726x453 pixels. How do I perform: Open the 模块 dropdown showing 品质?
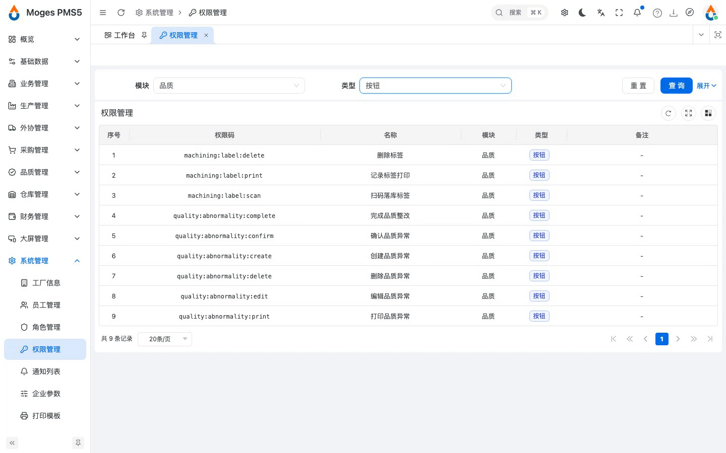[x=229, y=86]
